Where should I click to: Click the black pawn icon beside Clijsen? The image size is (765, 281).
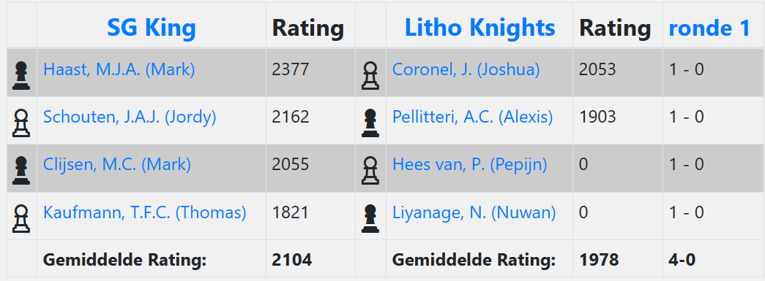click(x=21, y=171)
